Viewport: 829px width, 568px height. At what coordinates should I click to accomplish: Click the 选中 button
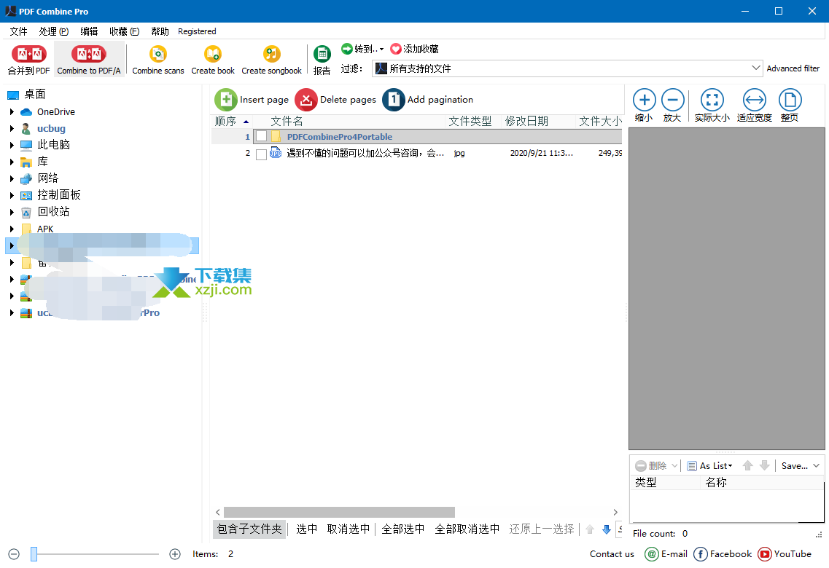[307, 529]
